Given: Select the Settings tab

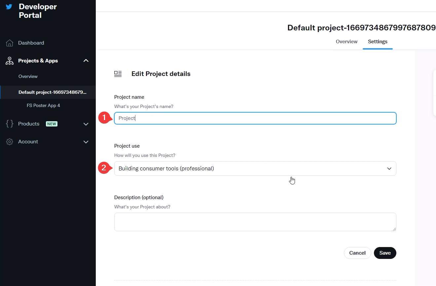Looking at the screenshot, I should point(378,42).
